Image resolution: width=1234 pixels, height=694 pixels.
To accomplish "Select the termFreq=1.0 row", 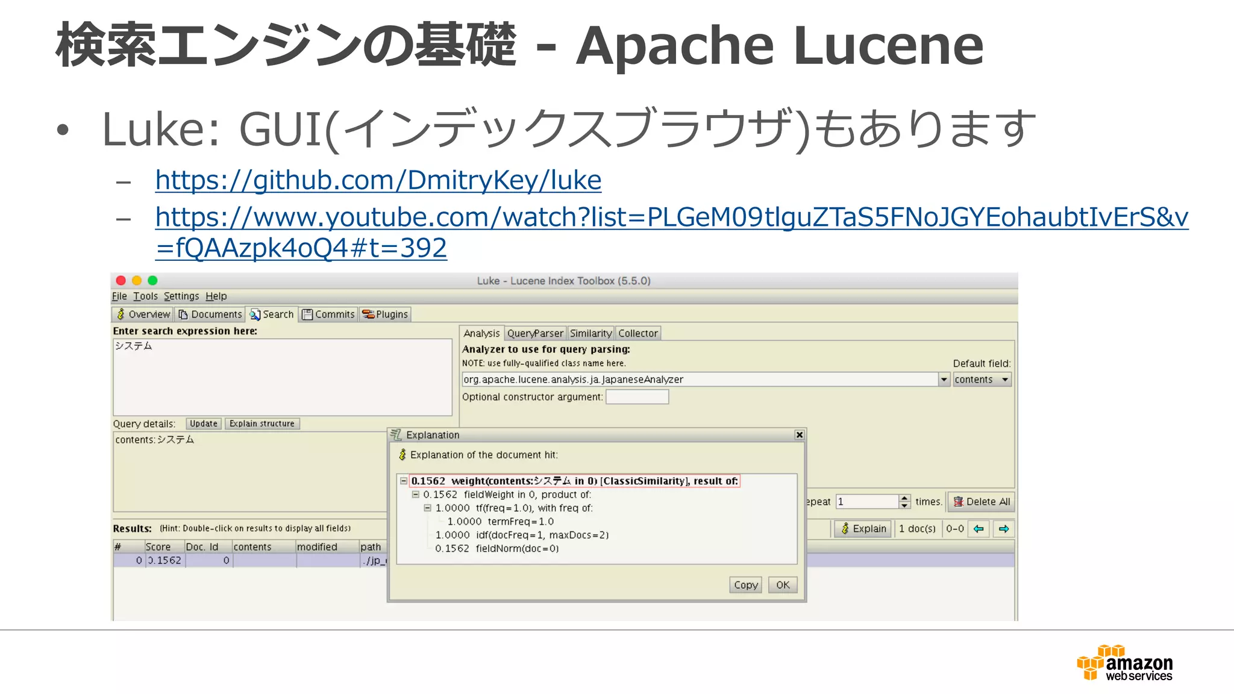I will [500, 522].
